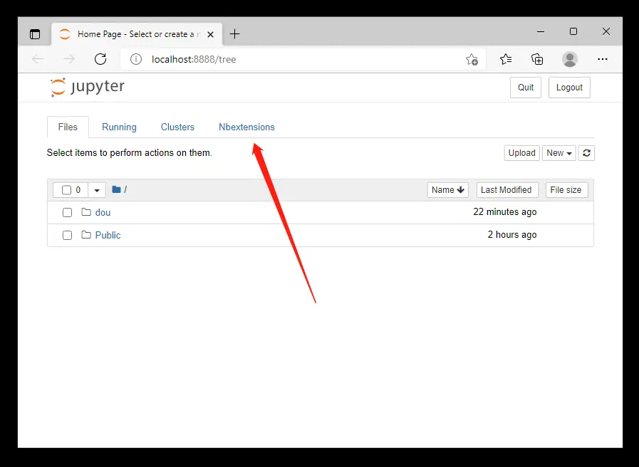Open the browser profile avatar

click(x=569, y=59)
